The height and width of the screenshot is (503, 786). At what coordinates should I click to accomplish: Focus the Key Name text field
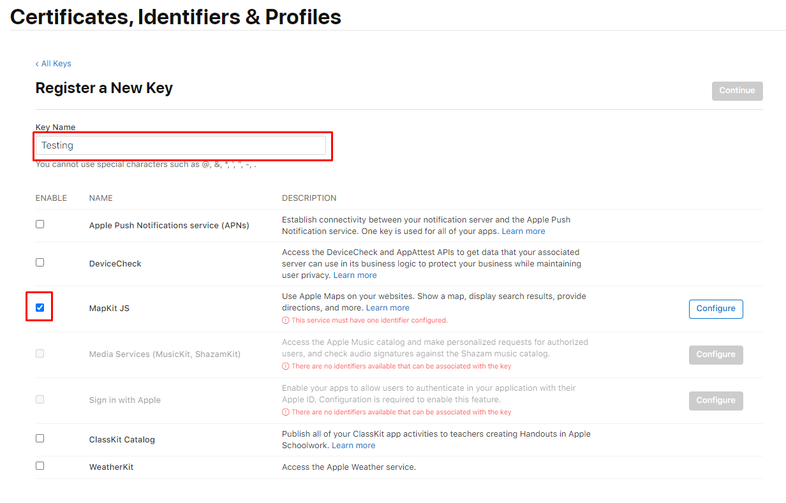pos(181,145)
